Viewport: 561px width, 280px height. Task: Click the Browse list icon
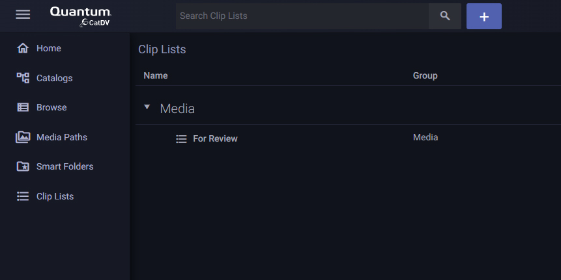[23, 107]
